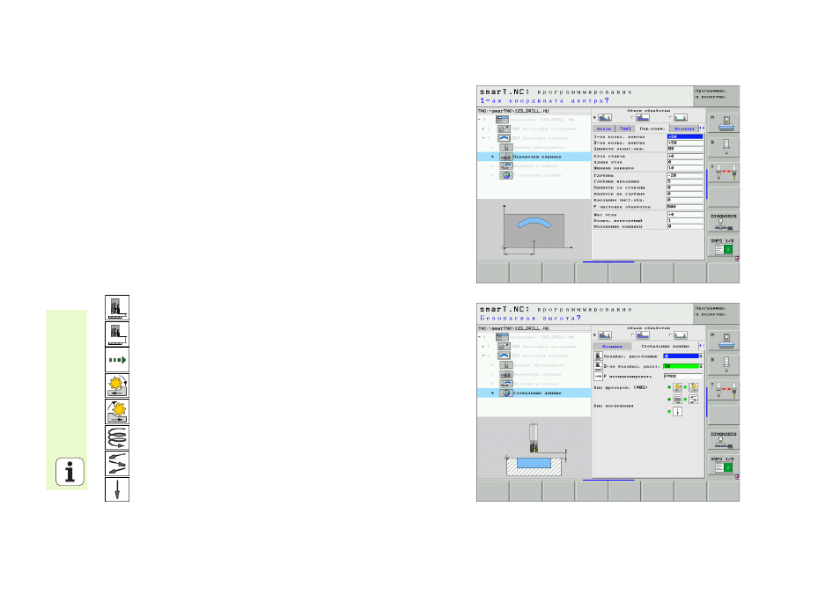Select third machining scope radio in lower screen
The image size is (840, 595).
click(x=671, y=335)
